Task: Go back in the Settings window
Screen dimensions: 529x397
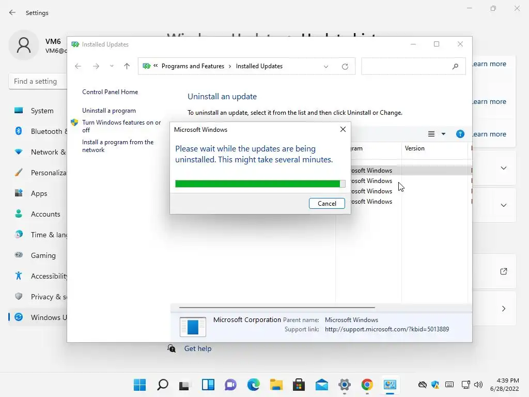Action: [x=12, y=12]
